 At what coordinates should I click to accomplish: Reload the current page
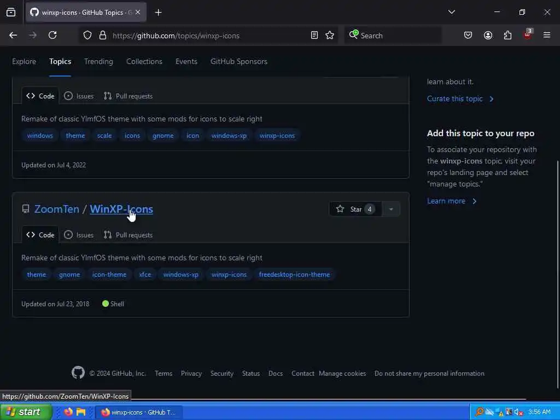click(52, 36)
